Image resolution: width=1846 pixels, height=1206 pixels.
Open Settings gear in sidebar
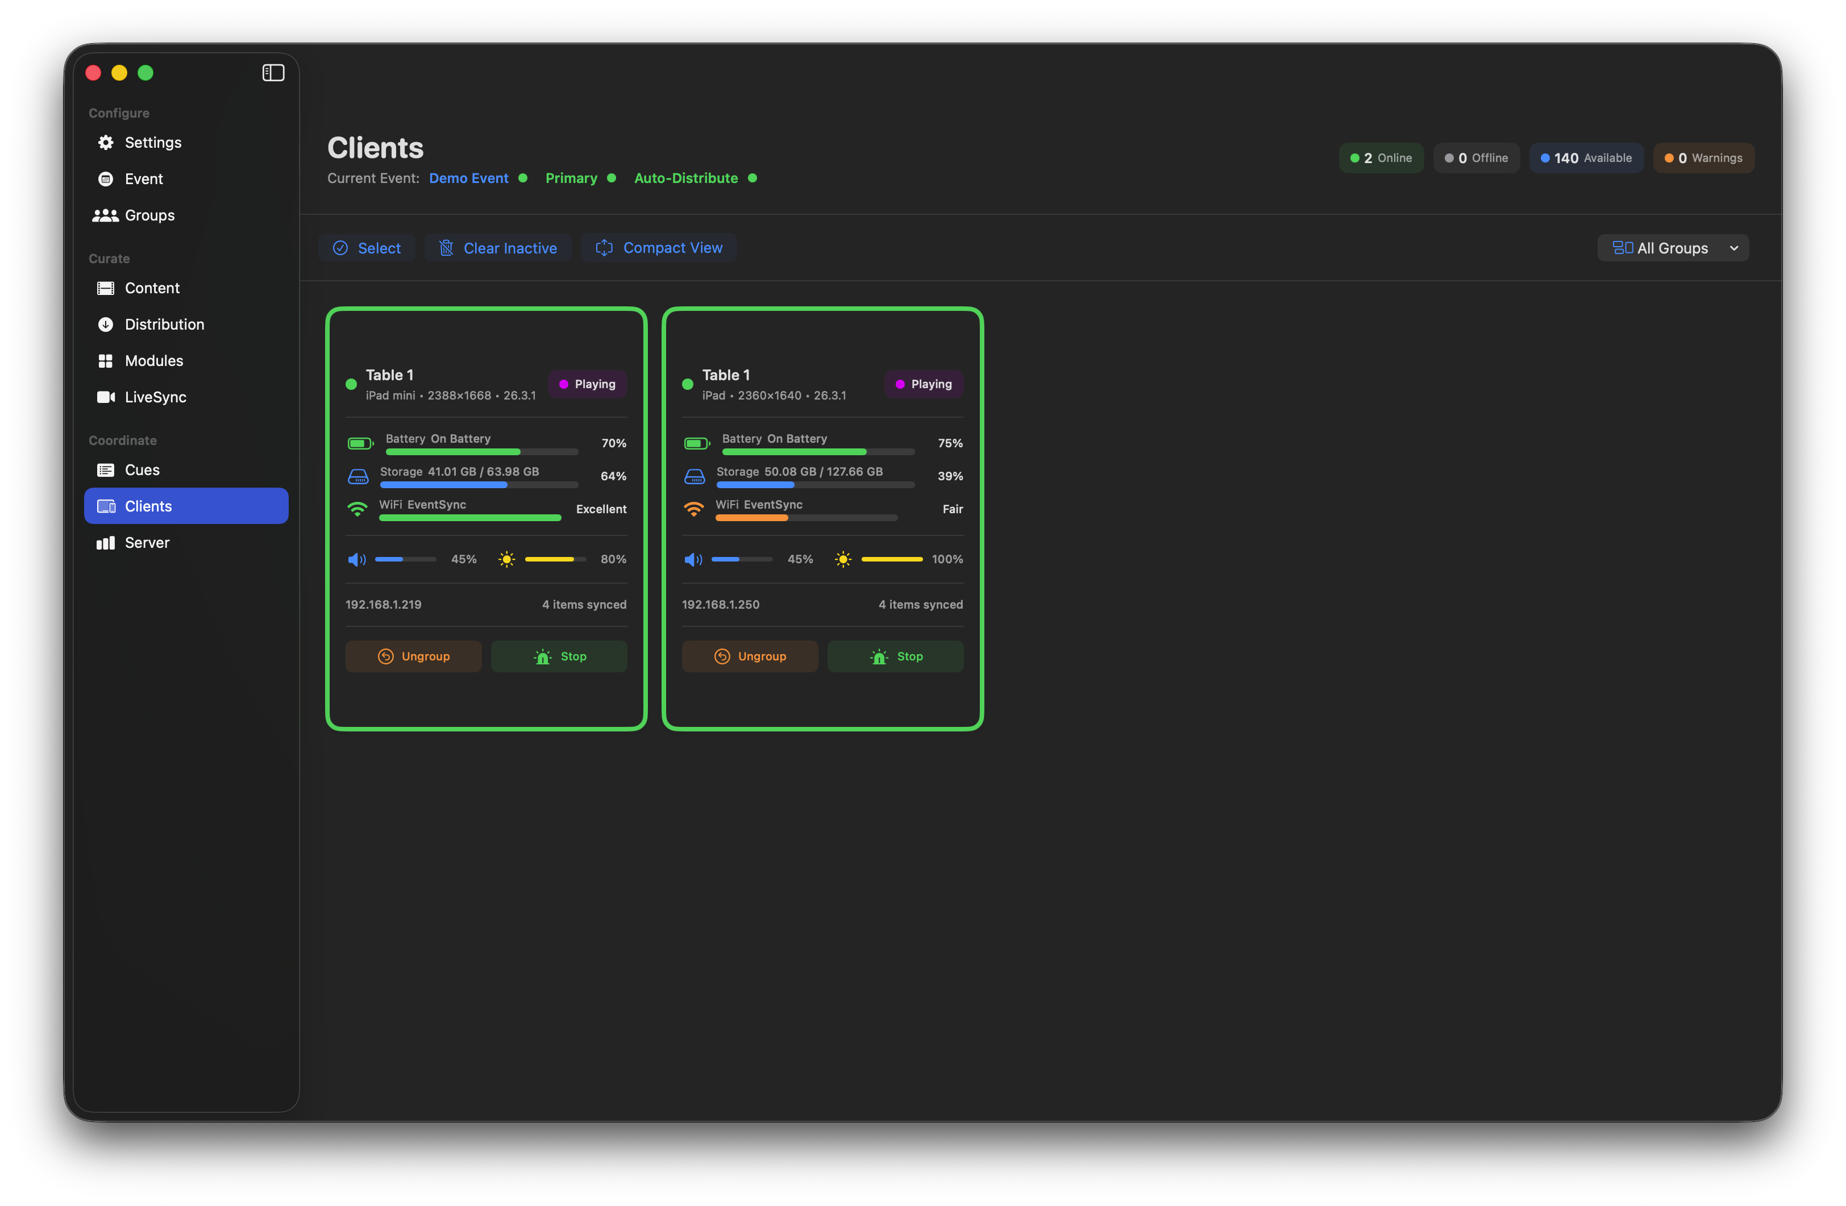(x=106, y=143)
